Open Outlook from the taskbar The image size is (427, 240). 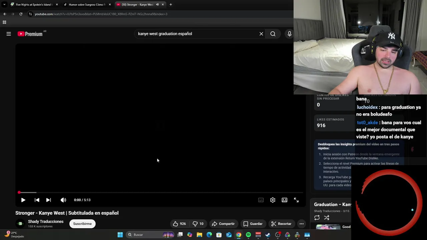229,235
